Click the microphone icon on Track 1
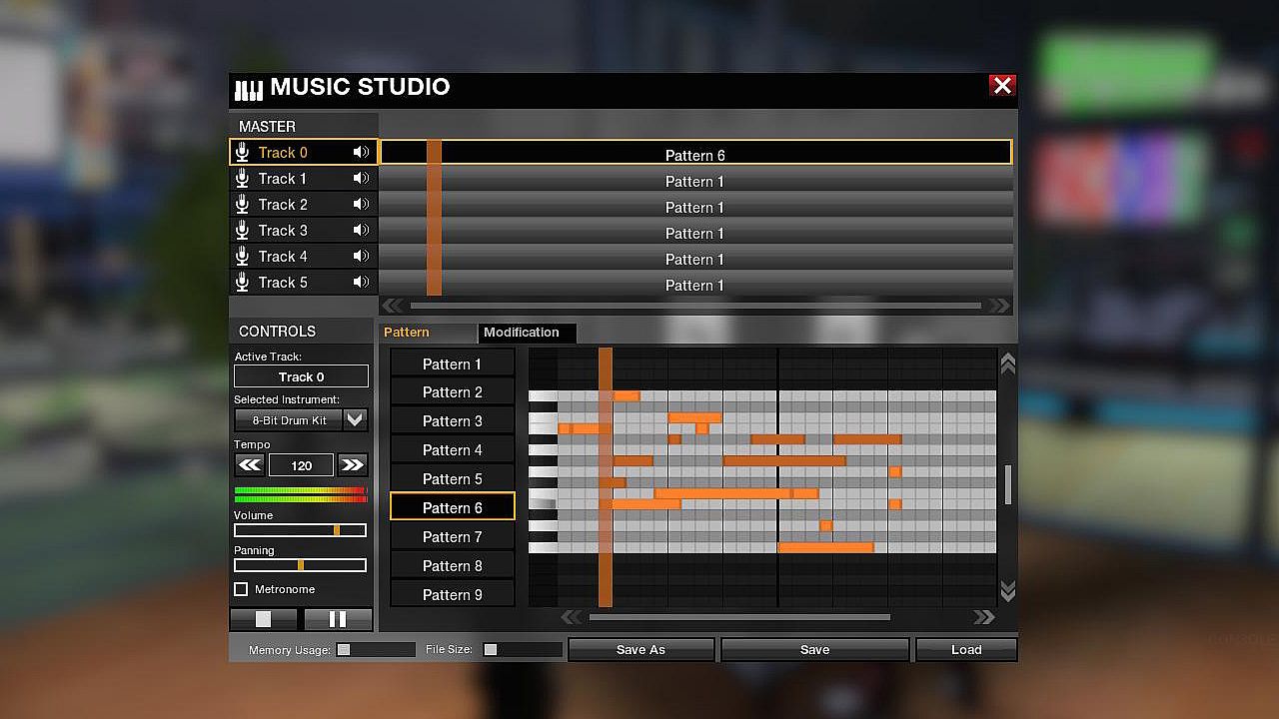The image size is (1279, 719). [242, 179]
